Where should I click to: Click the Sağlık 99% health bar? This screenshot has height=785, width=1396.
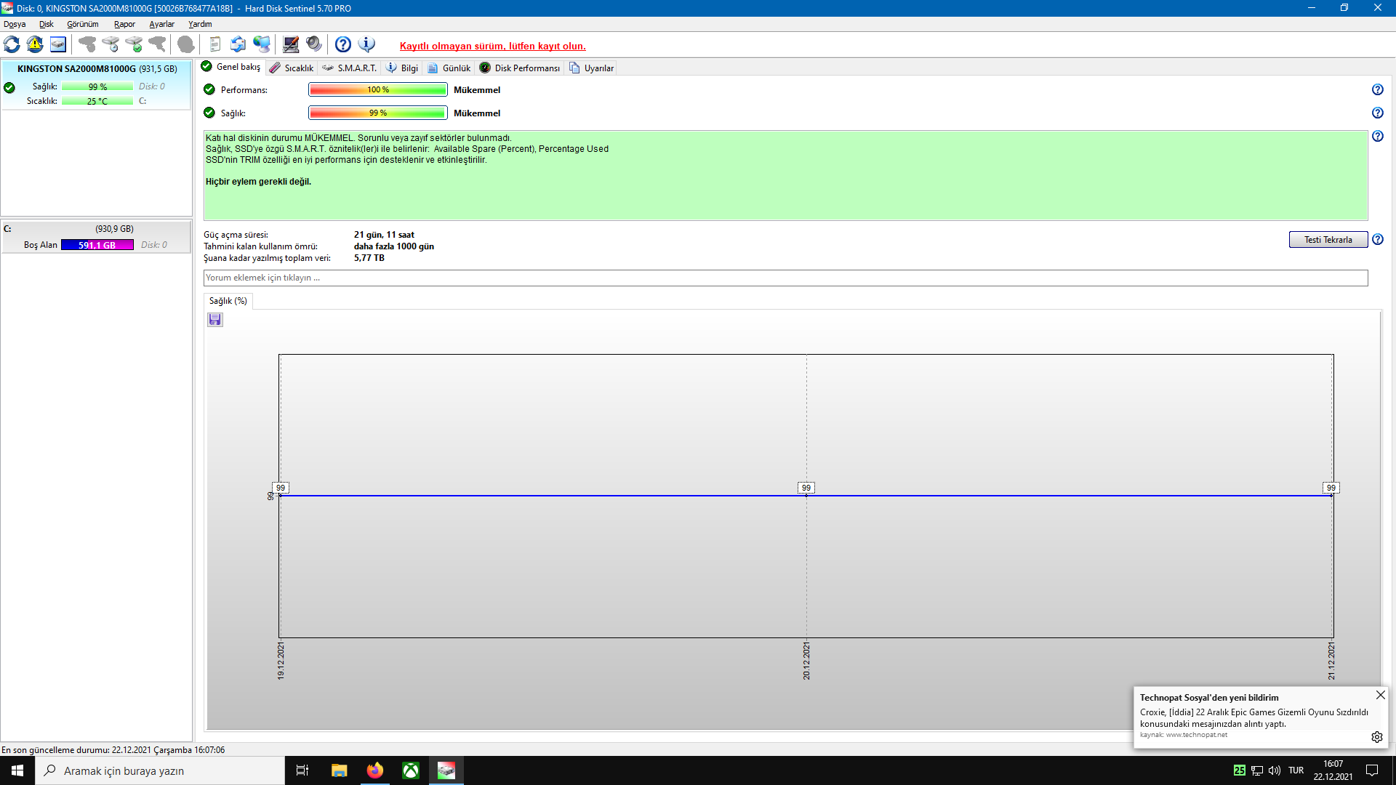pyautogui.click(x=377, y=113)
